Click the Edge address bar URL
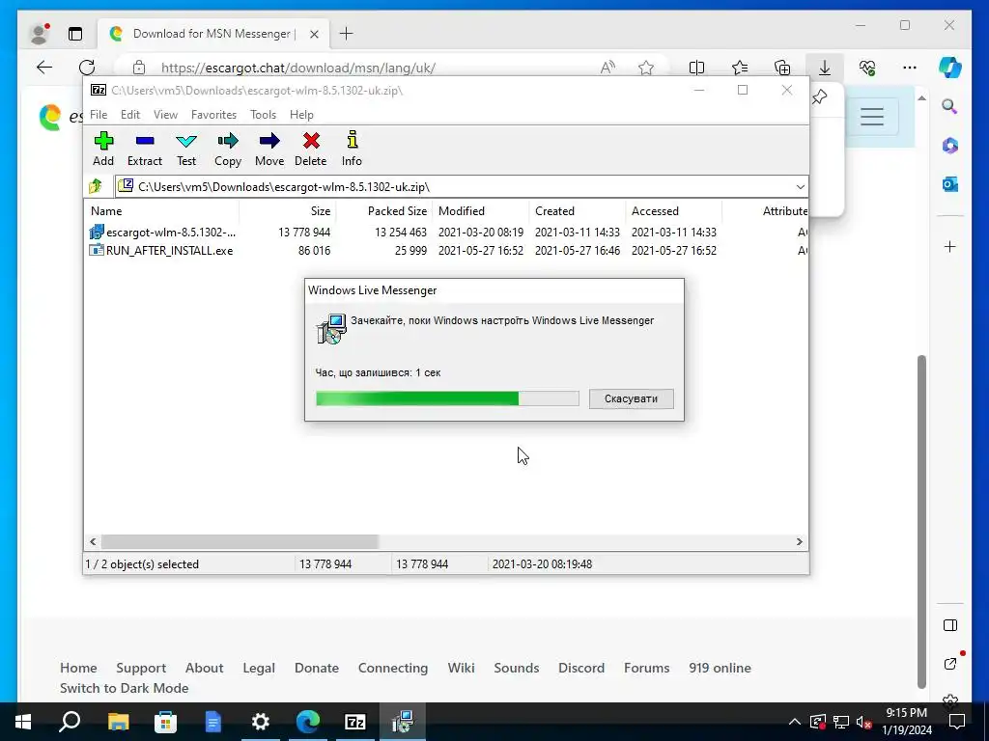Screen dimensions: 989x741 click(297, 68)
